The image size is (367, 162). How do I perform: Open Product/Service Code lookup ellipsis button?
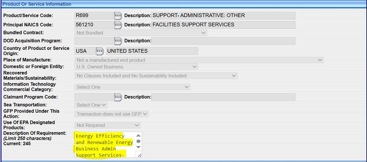(118, 16)
